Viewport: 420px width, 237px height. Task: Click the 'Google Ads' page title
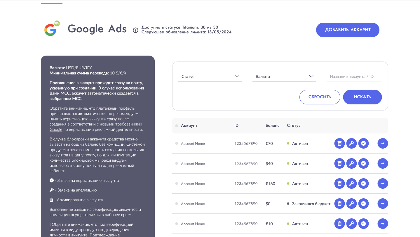point(97,29)
